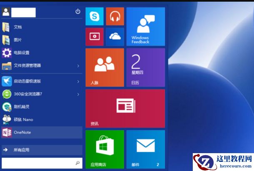Screen dimensions: 254x171
Task: Launch 刷机精灵 app
Action: click(42, 107)
